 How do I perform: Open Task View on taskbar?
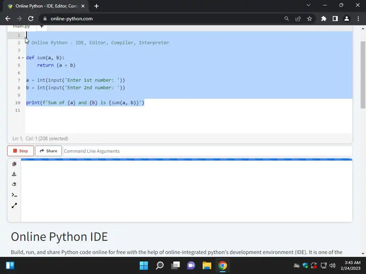(x=175, y=265)
